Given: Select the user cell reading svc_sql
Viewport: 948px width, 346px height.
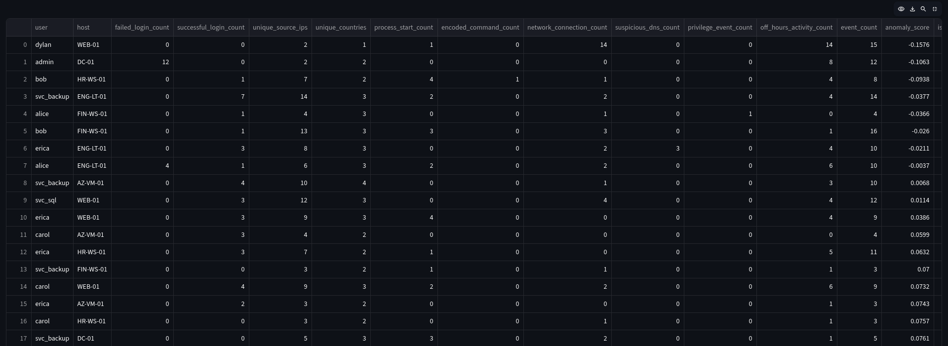Looking at the screenshot, I should click(52, 200).
